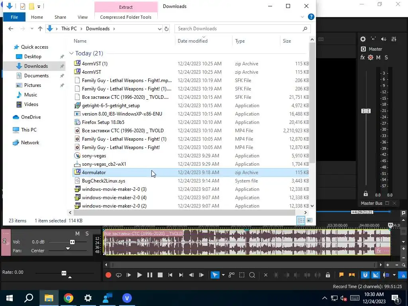The width and height of the screenshot is (408, 306).
Task: Open Mixing Console sliders icon
Action: coord(394,39)
